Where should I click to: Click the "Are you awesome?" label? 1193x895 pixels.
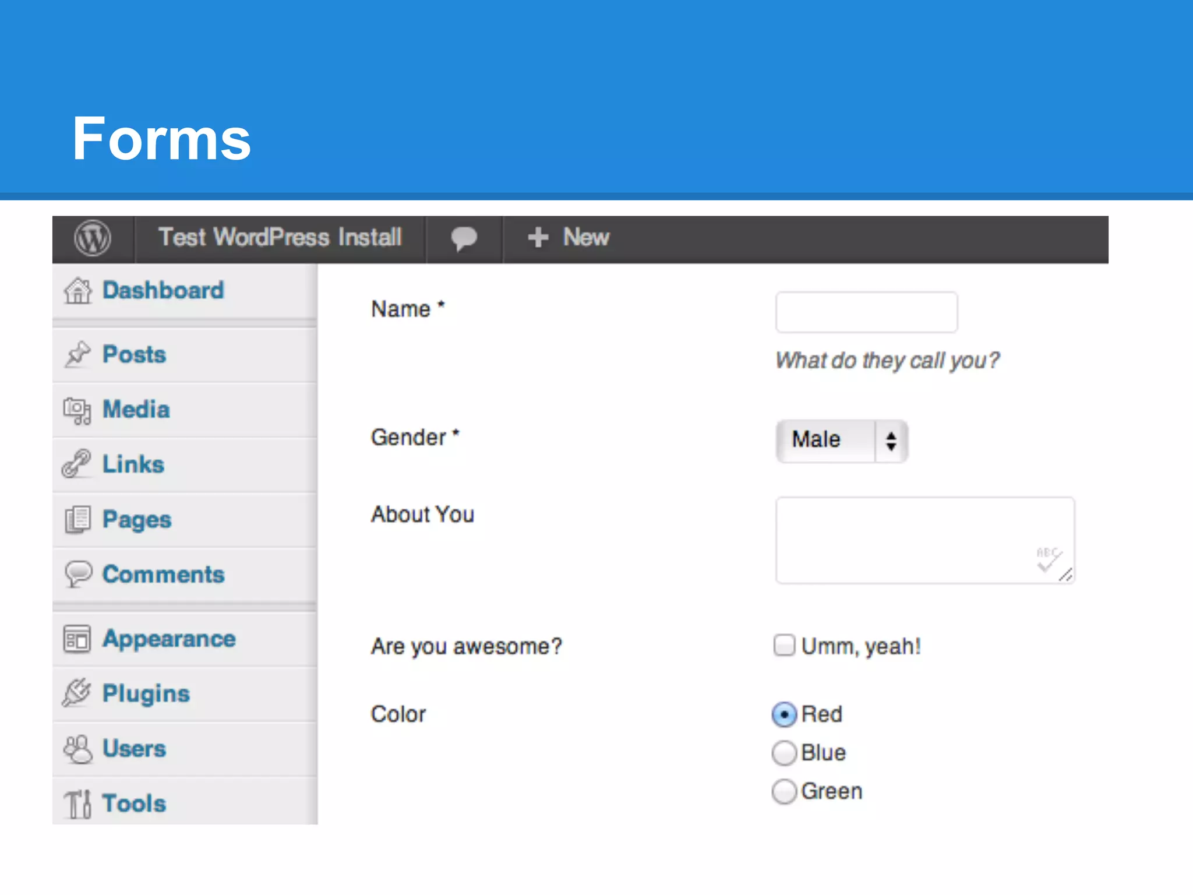[x=467, y=646]
